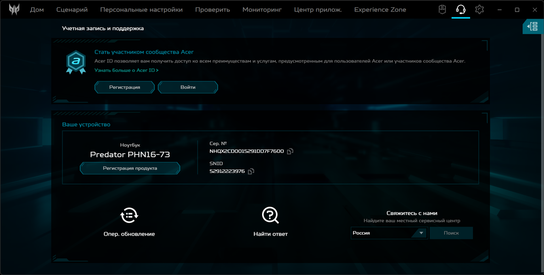Expand the side panel toggle icon

point(533,27)
